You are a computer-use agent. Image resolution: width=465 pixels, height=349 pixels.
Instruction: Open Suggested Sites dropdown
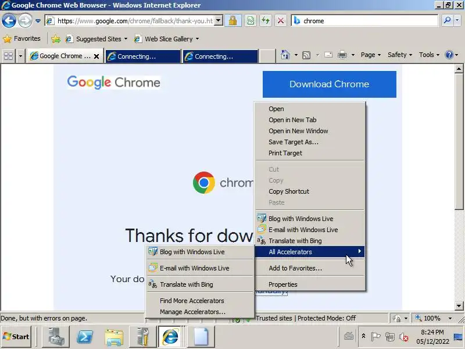[96, 39]
